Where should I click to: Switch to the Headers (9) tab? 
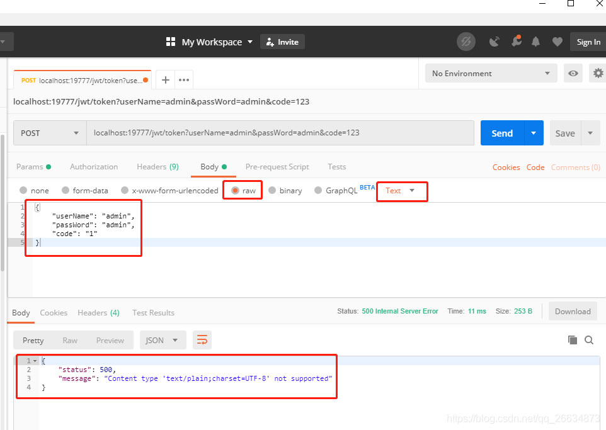click(157, 166)
